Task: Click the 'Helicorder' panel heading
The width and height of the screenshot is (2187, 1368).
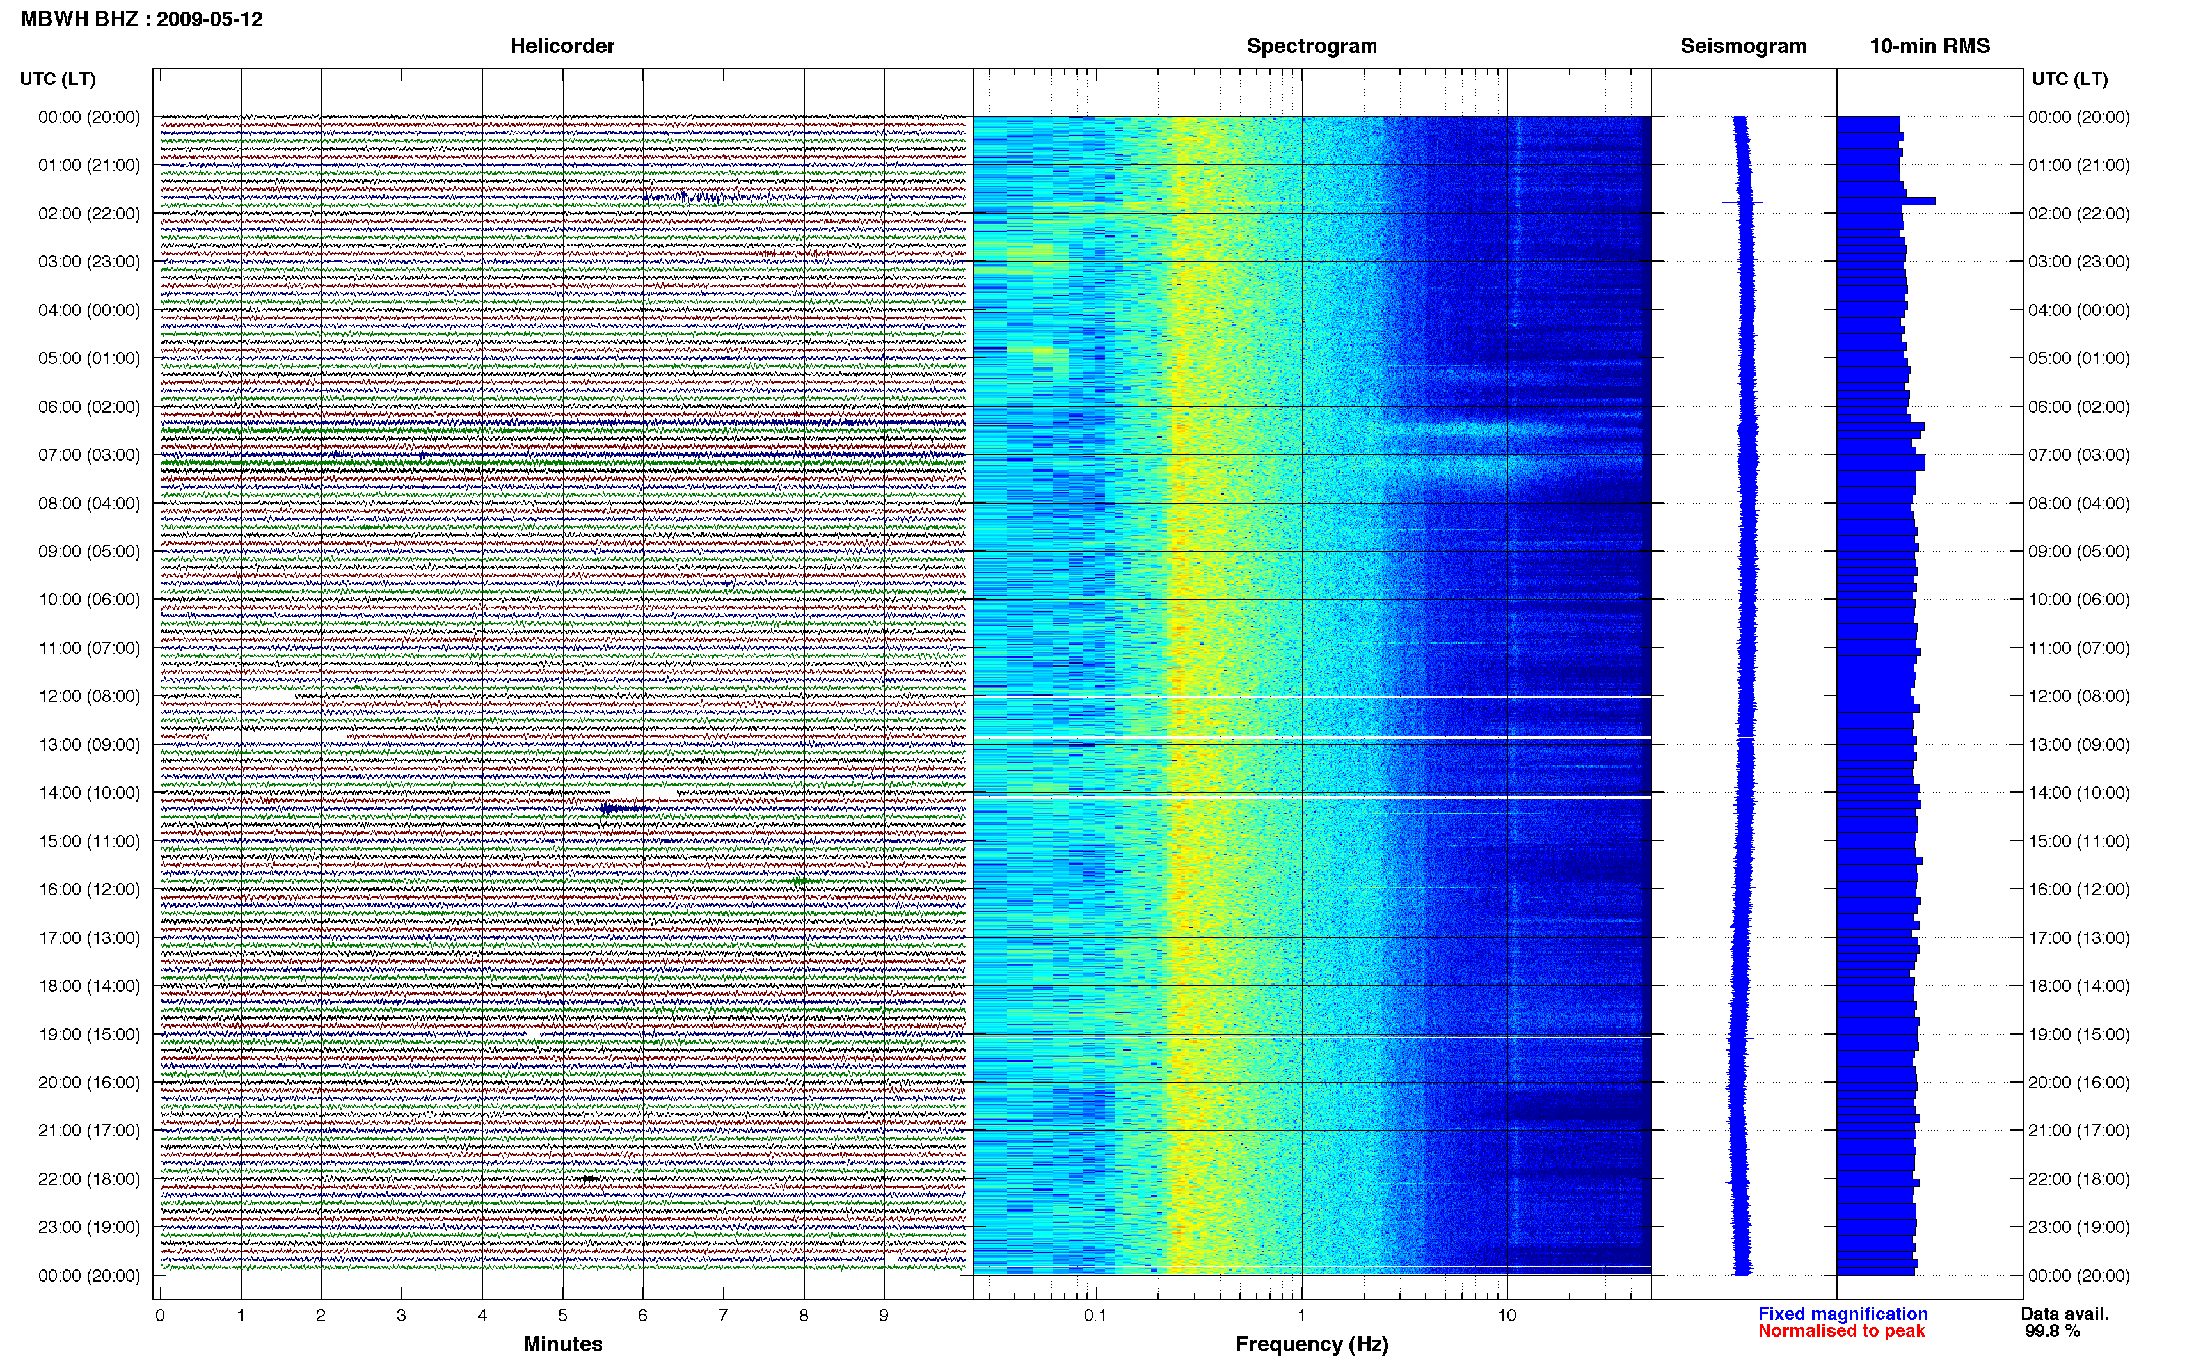Action: (x=562, y=46)
